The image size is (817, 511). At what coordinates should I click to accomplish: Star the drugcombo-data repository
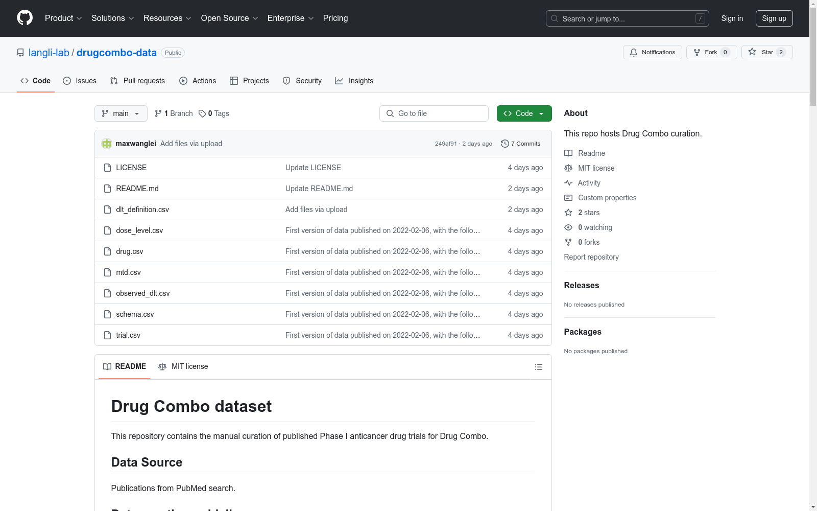767,52
